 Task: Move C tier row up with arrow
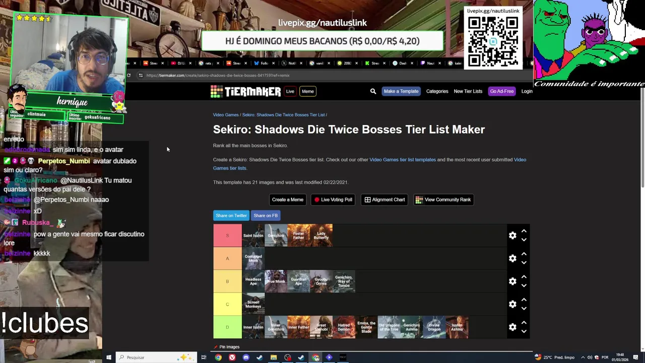pyautogui.click(x=524, y=299)
